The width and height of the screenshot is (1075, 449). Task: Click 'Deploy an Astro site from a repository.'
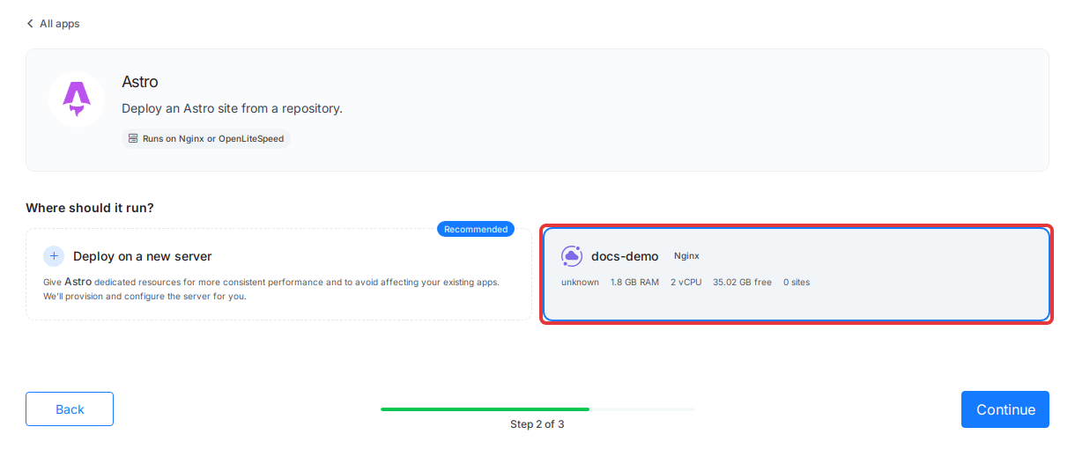point(232,108)
